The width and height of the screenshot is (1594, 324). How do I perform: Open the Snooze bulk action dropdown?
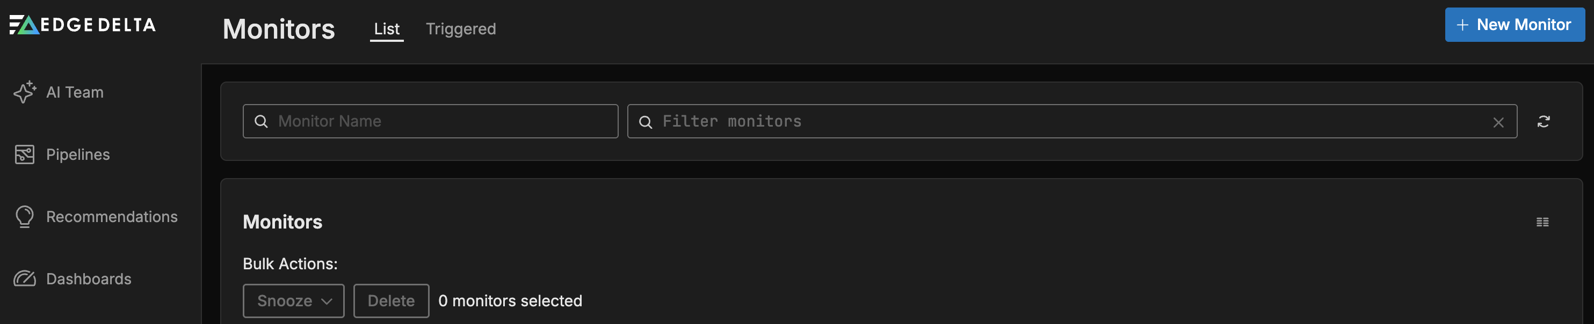293,300
